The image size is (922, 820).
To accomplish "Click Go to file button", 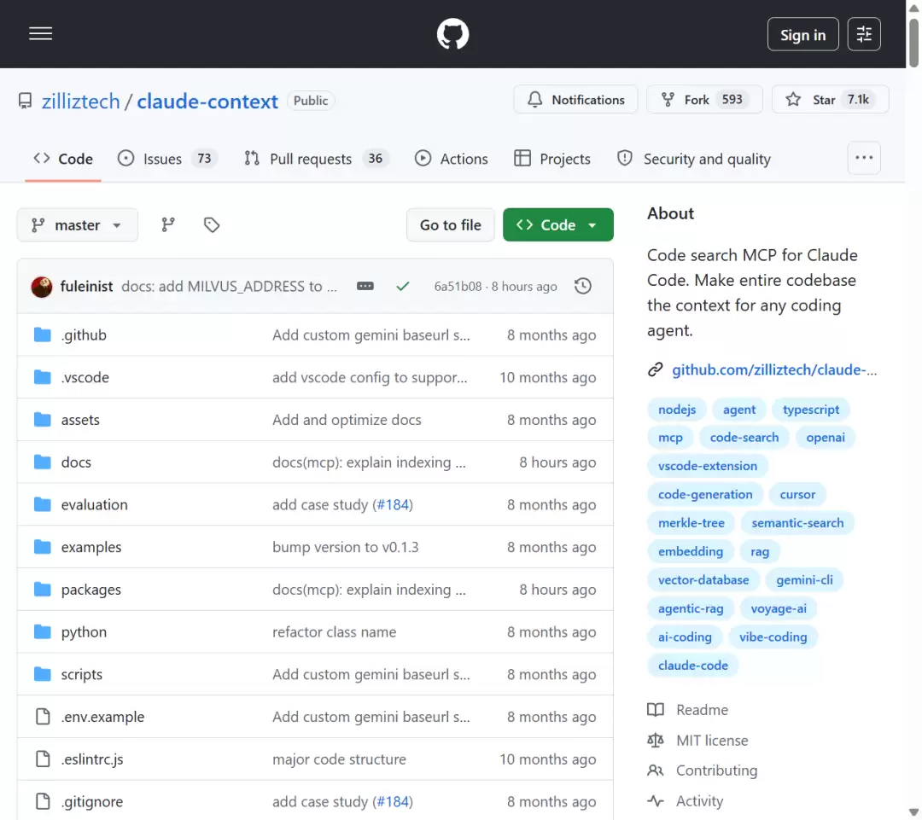I will coord(451,224).
